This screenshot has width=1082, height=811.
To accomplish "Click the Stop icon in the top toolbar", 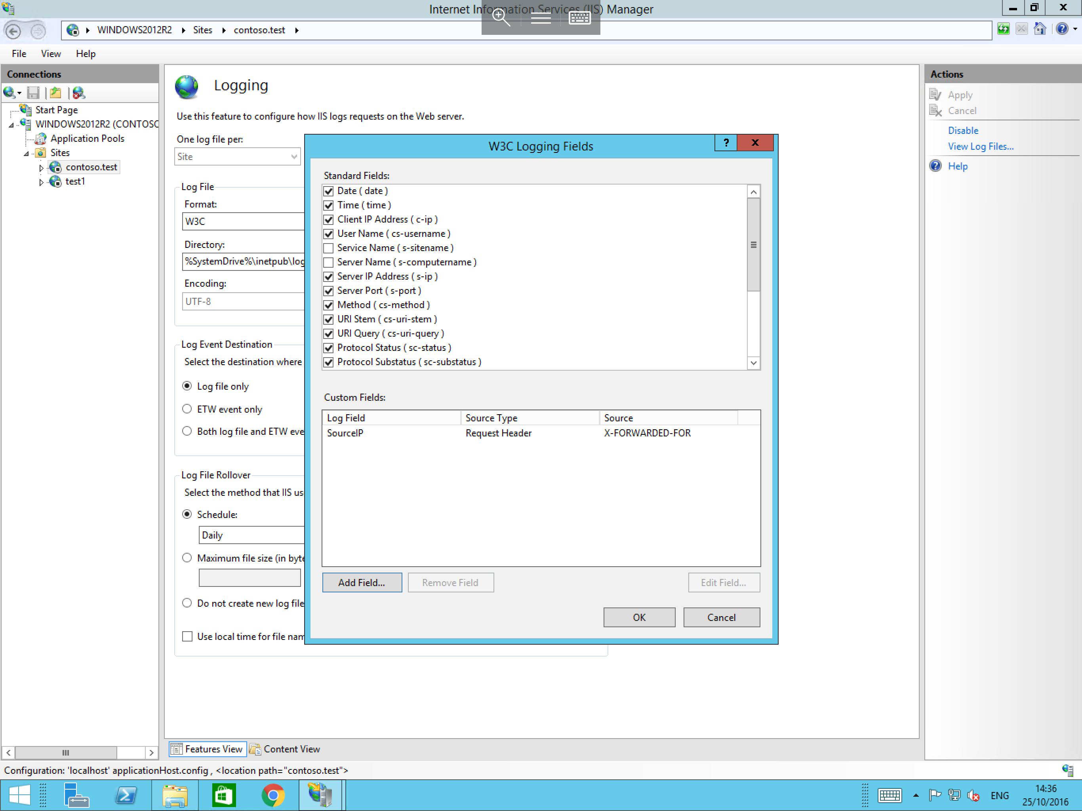I will click(1021, 29).
